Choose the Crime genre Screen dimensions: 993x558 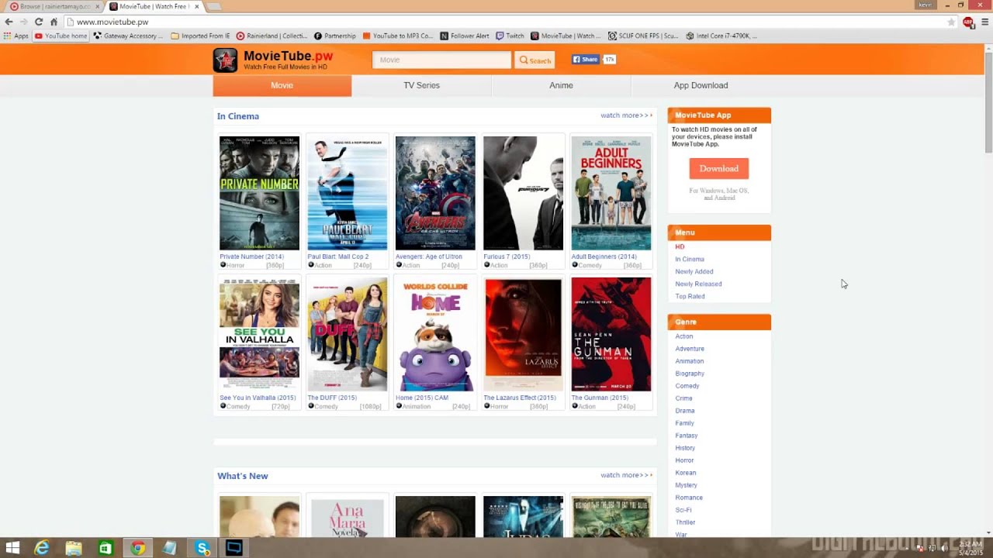[x=683, y=398]
